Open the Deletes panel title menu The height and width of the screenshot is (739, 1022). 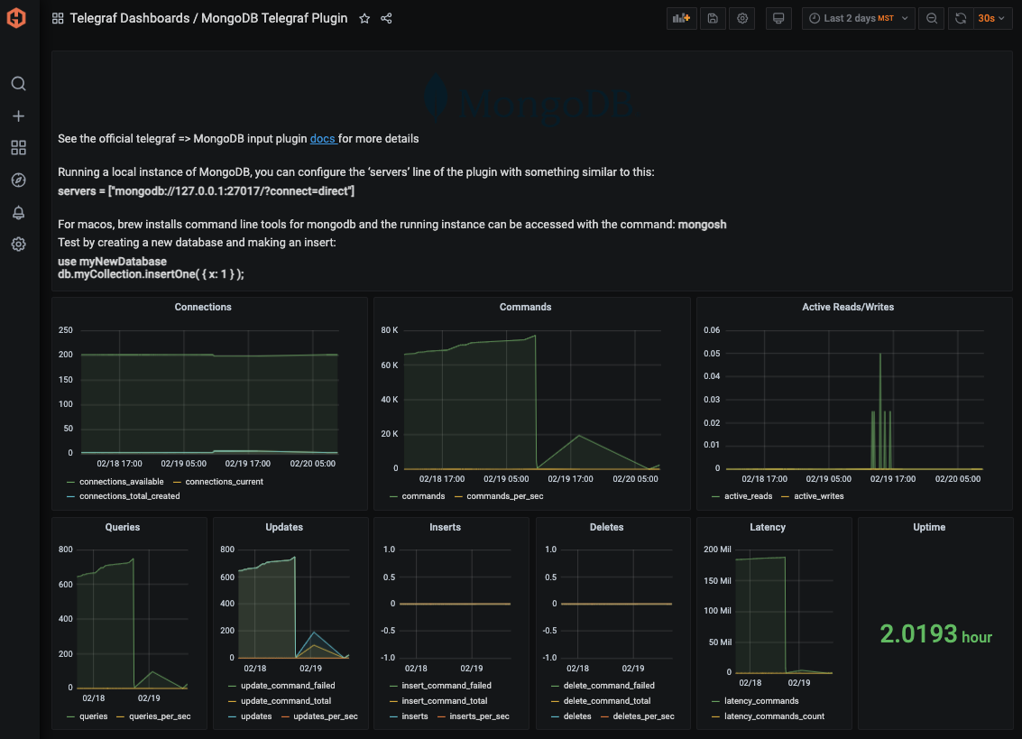pyautogui.click(x=606, y=527)
